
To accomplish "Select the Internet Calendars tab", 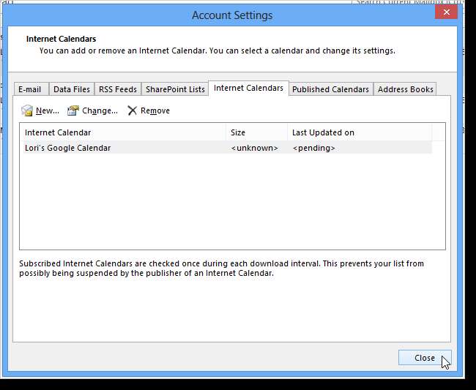I will (248, 89).
